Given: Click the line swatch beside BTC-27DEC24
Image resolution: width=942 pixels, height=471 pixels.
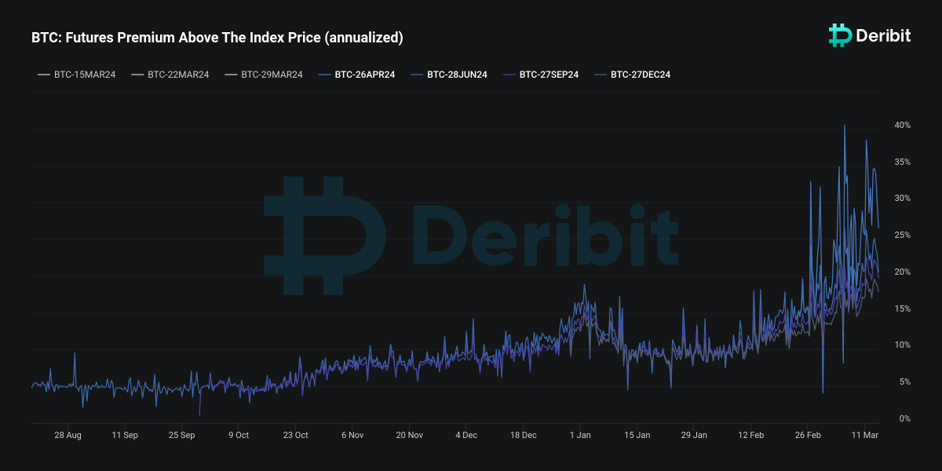Looking at the screenshot, I should coord(601,75).
